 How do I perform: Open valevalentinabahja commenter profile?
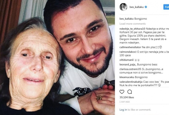coord(131,82)
